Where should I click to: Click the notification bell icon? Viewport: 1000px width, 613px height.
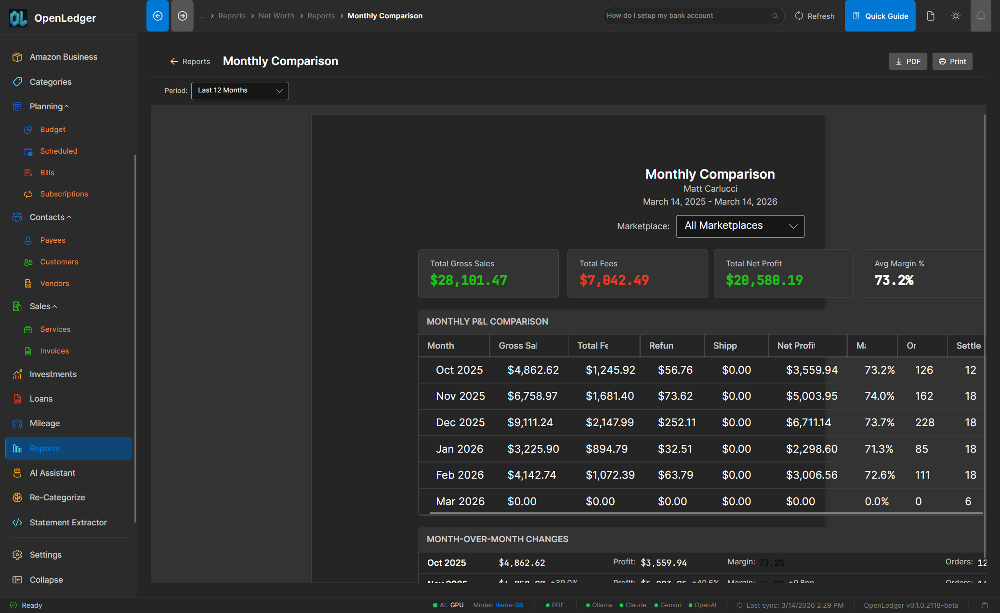(981, 15)
